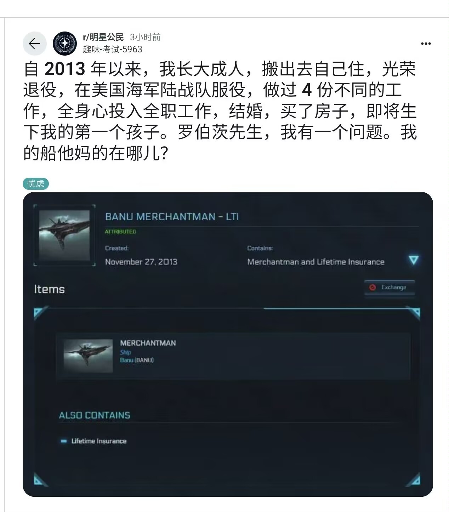Select the 忧虑 post flair tag
Image resolution: width=449 pixels, height=512 pixels.
pyautogui.click(x=36, y=183)
